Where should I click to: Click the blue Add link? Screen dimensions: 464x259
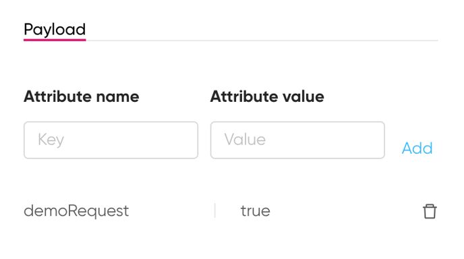click(x=417, y=148)
